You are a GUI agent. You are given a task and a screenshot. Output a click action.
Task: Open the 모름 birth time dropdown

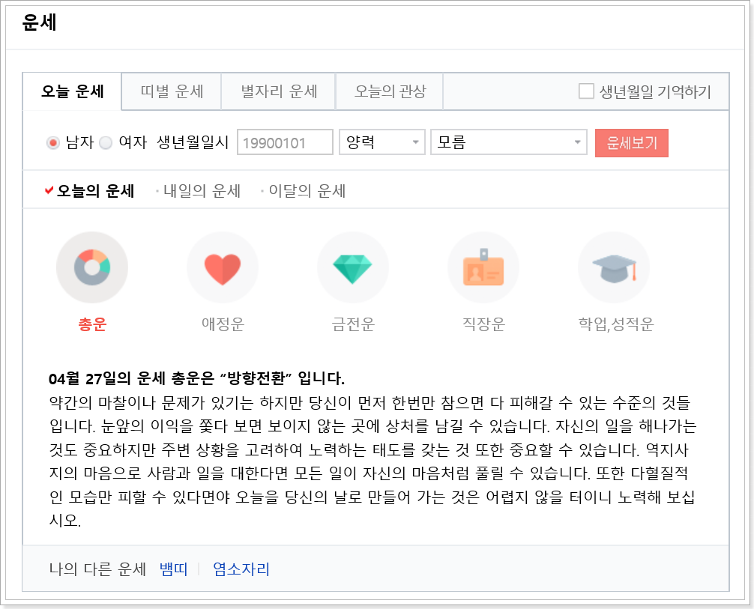(x=509, y=142)
